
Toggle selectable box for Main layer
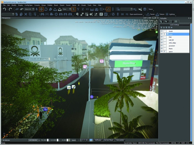pos(165,37)
